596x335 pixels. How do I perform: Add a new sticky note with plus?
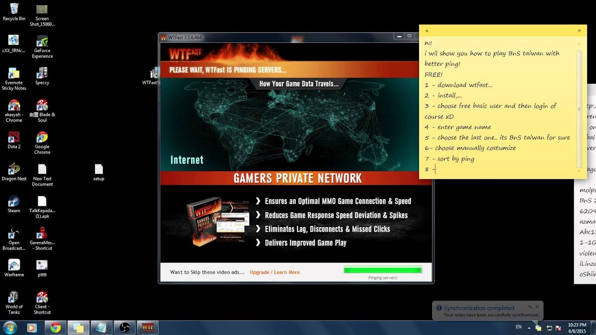(427, 31)
